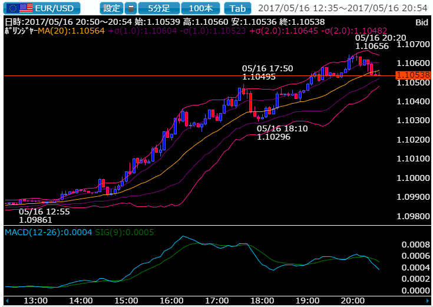The height and width of the screenshot is (307, 433).
Task: Click the 05/16 12:55 low marker label
Action: [44, 216]
